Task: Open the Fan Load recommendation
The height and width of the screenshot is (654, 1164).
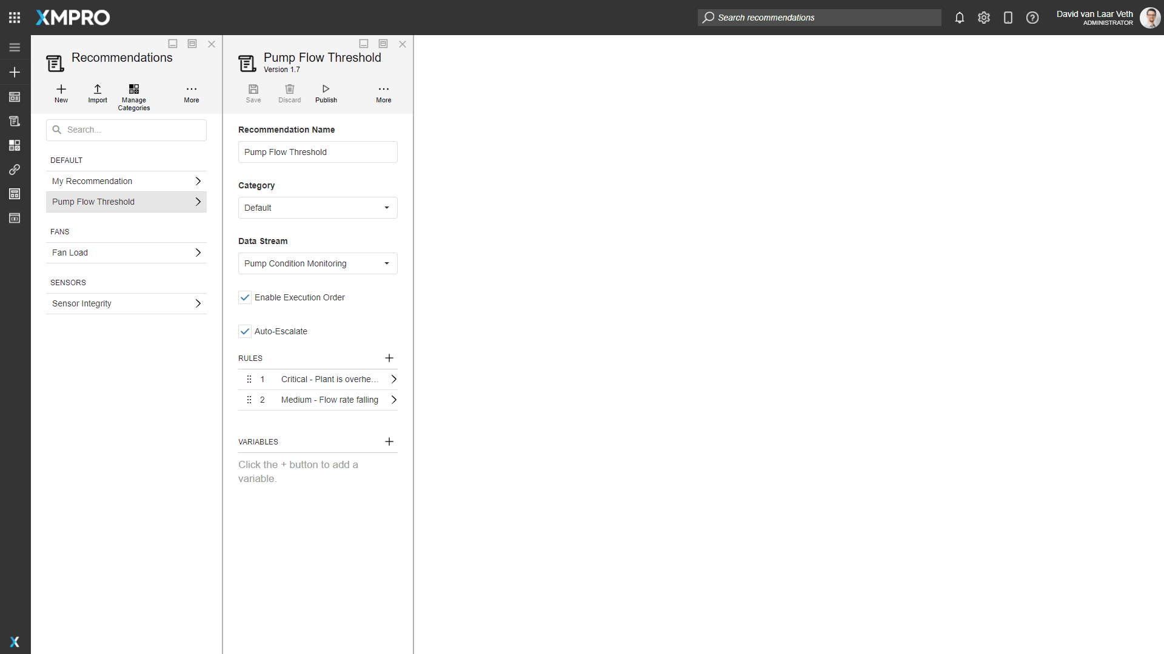Action: coord(126,253)
